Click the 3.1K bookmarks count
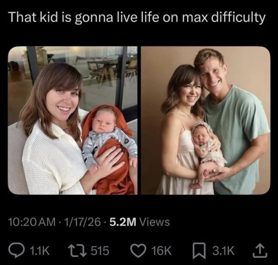278x265 pixels. point(224,251)
